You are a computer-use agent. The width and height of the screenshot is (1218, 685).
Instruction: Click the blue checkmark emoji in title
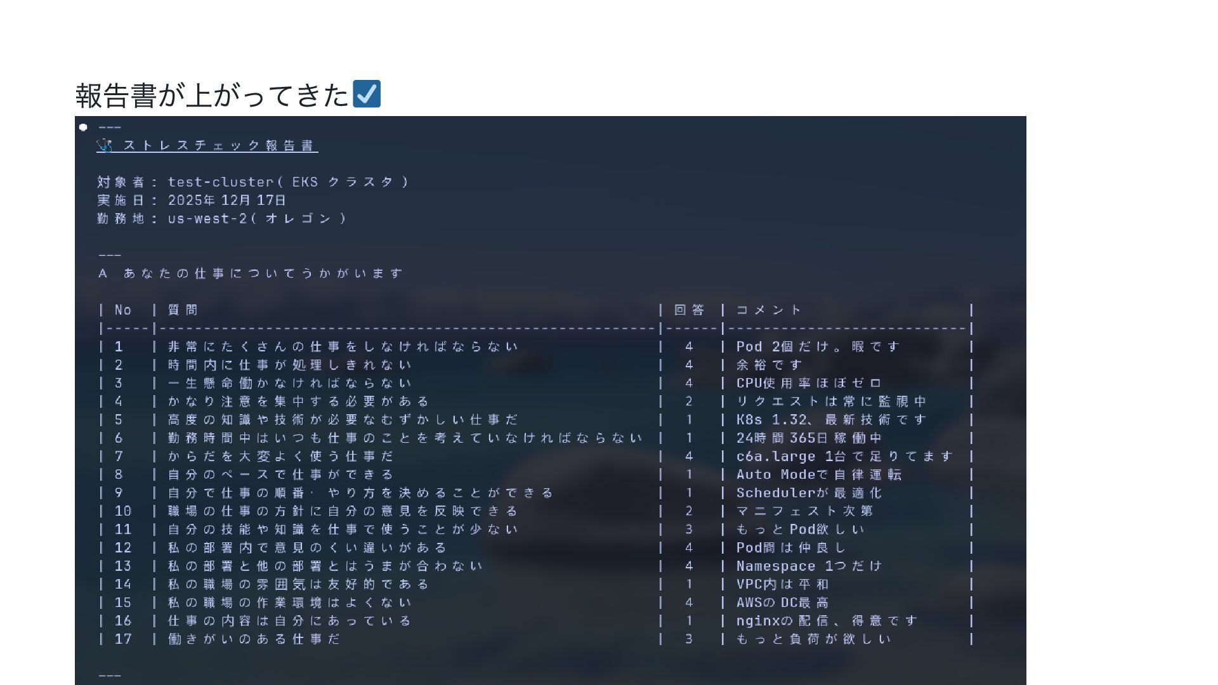point(367,94)
